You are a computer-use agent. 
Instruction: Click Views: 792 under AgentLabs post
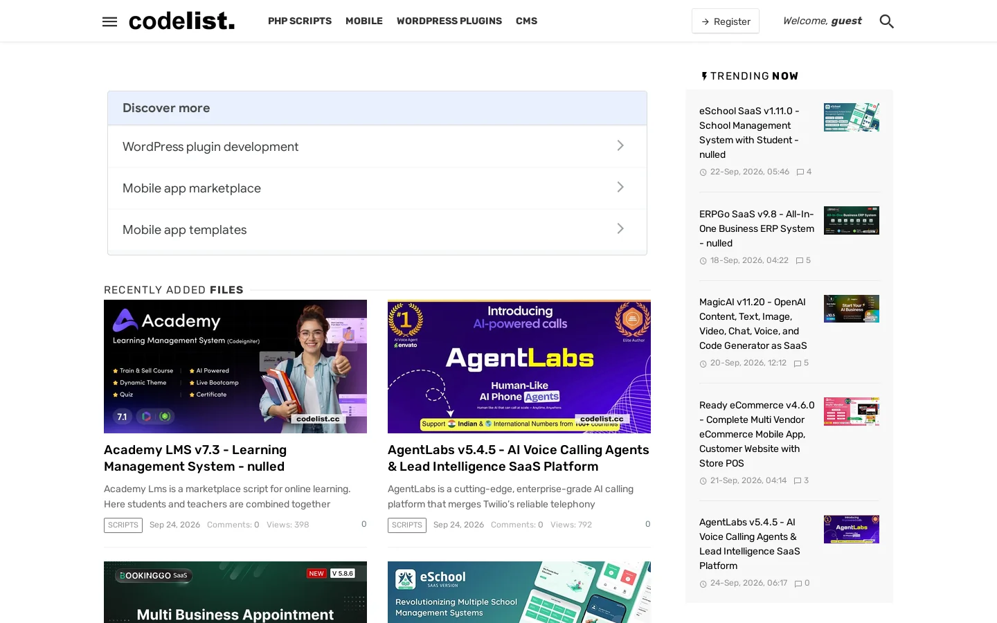click(x=571, y=525)
